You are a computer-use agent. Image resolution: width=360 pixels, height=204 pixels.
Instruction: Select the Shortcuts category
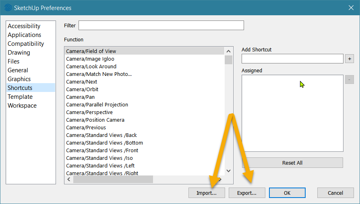click(x=31, y=88)
